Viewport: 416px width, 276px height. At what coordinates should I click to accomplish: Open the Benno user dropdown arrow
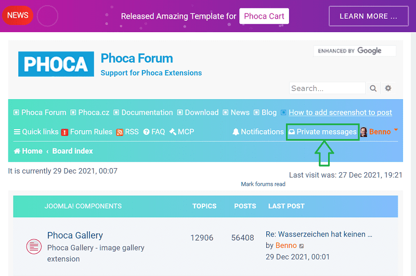pyautogui.click(x=396, y=129)
